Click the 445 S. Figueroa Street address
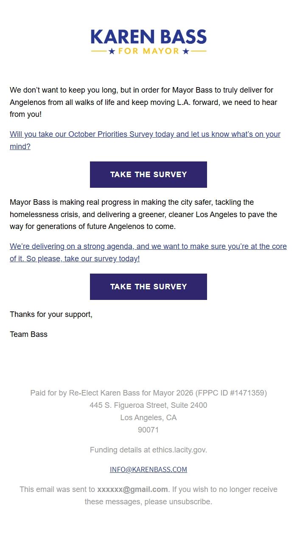The width and height of the screenshot is (297, 534). coord(148,405)
